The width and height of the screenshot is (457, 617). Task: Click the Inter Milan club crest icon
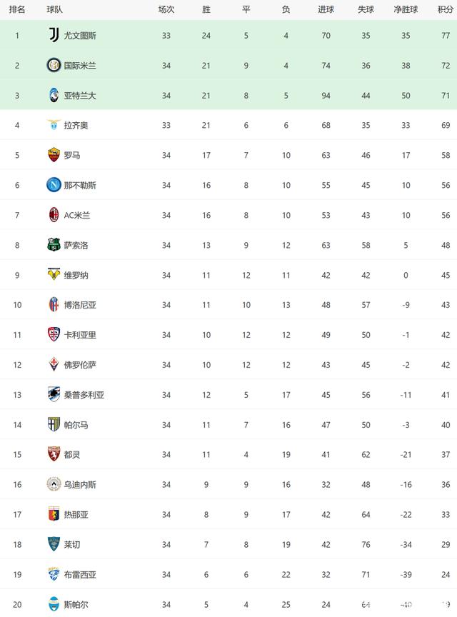[x=54, y=65]
